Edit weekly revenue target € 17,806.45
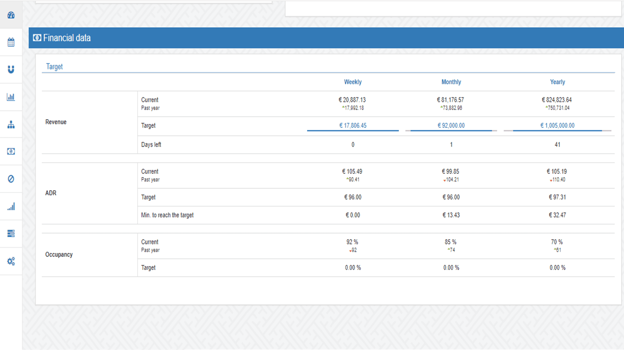The width and height of the screenshot is (624, 350). click(x=353, y=125)
